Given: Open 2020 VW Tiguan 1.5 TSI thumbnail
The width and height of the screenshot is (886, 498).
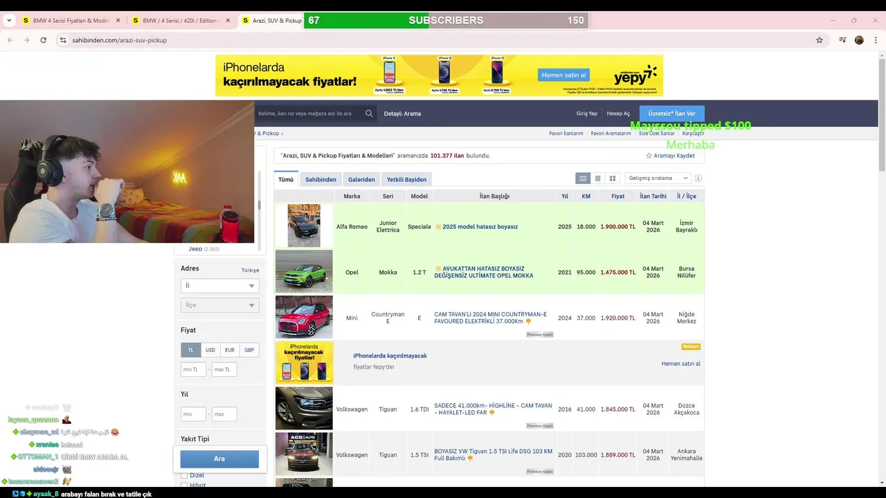Looking at the screenshot, I should pyautogui.click(x=304, y=454).
